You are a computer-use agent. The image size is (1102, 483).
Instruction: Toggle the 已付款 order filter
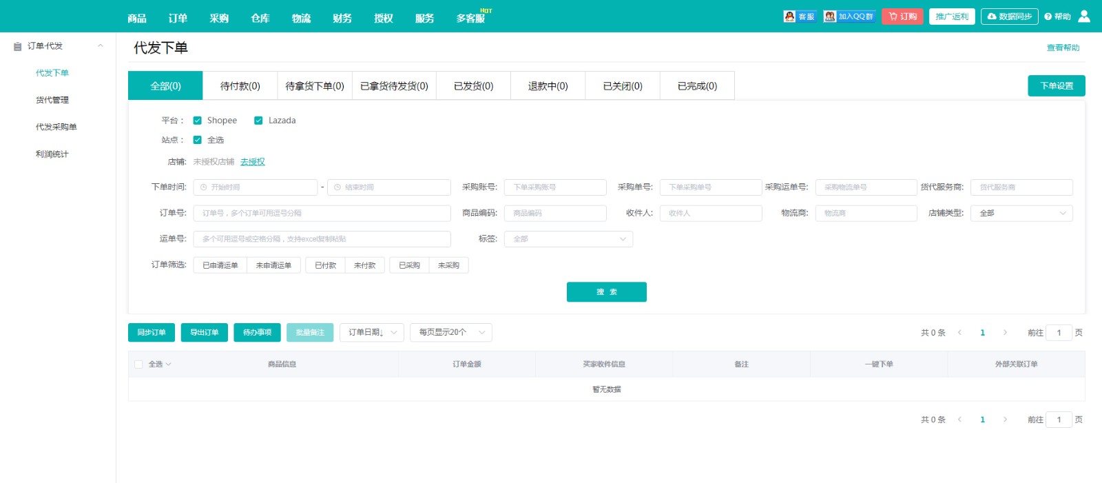(x=326, y=265)
